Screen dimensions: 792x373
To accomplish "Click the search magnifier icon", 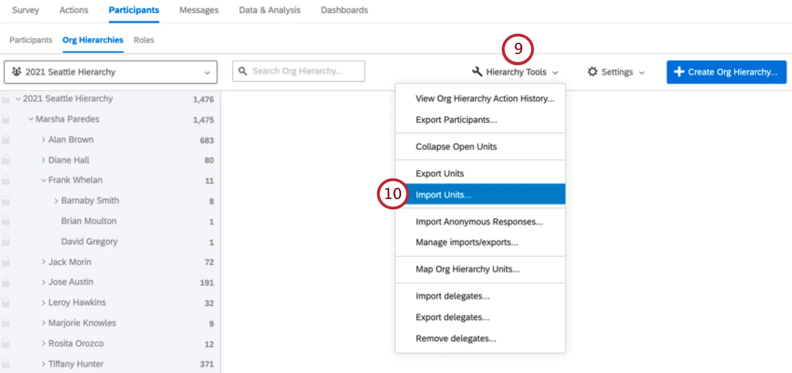I will point(242,71).
